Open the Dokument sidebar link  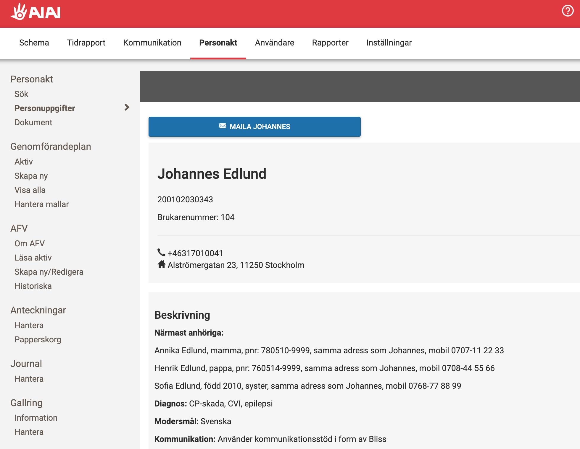33,122
